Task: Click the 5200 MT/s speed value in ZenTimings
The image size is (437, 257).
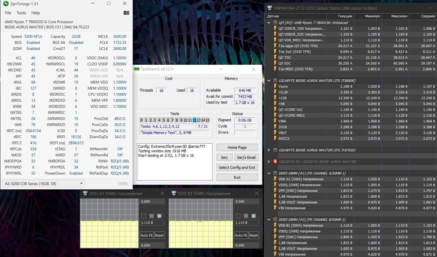Action: pos(33,36)
